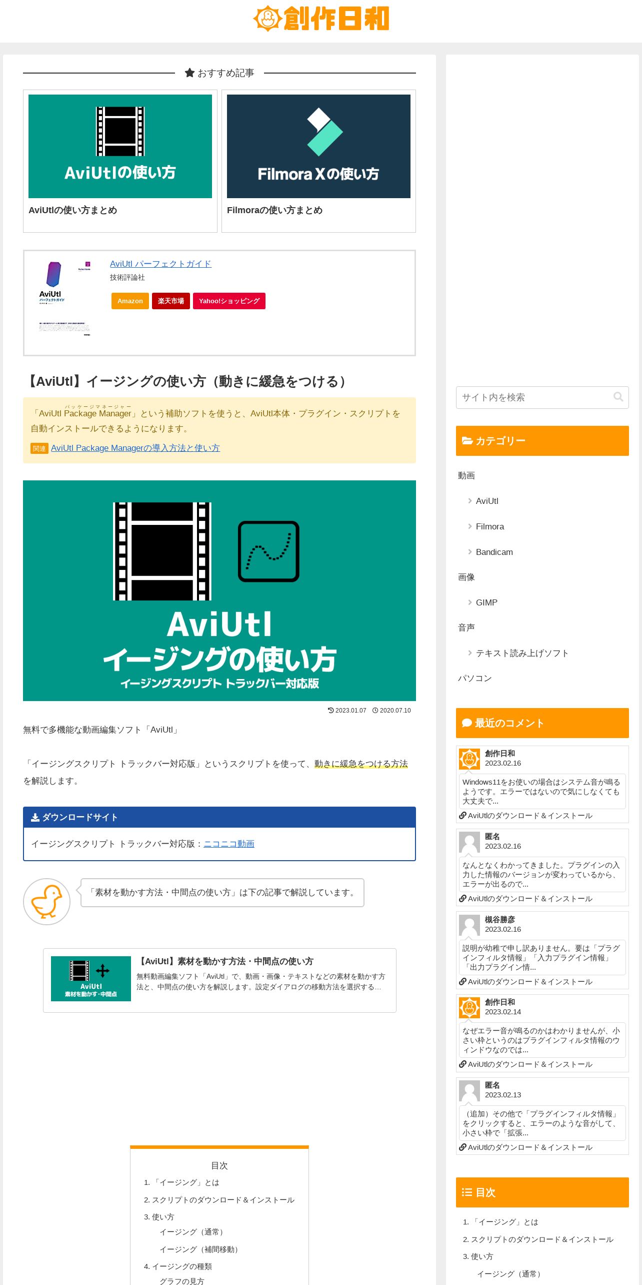The image size is (642, 1285).
Task: Click the chevron beside テキスト読み上げソフト
Action: 470,653
